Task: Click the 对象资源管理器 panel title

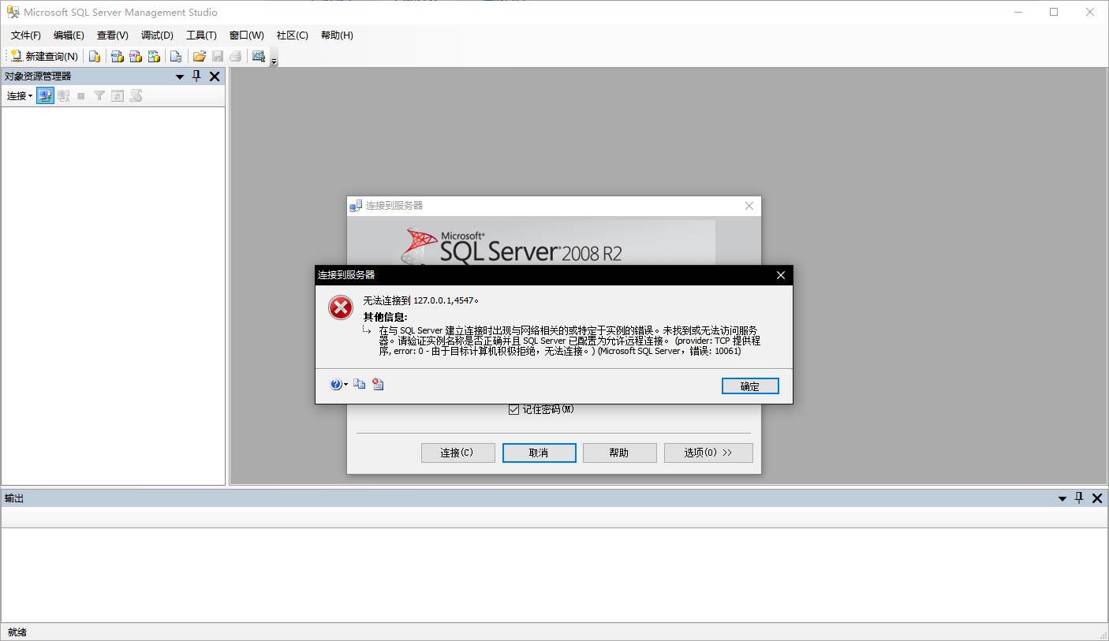Action: (38, 76)
